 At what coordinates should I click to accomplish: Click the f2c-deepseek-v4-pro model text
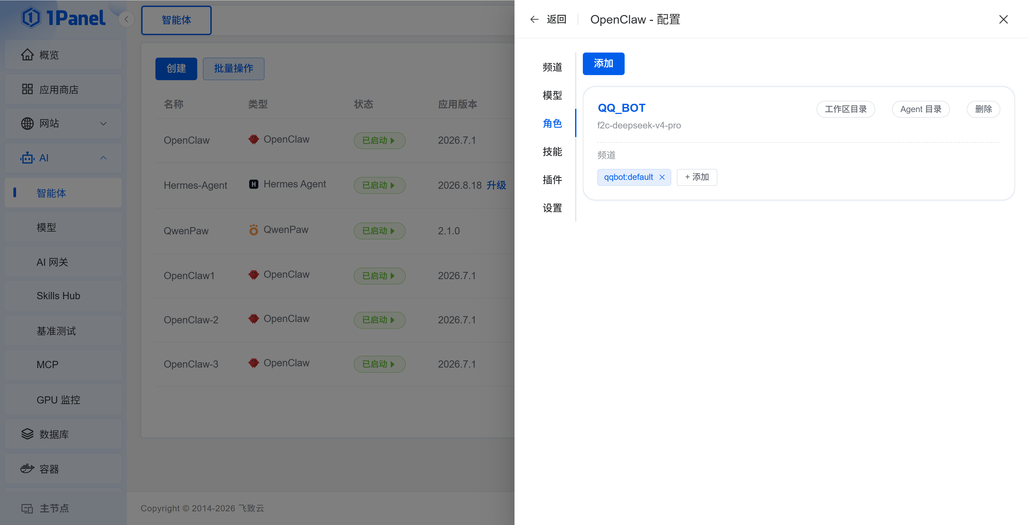[x=639, y=125]
